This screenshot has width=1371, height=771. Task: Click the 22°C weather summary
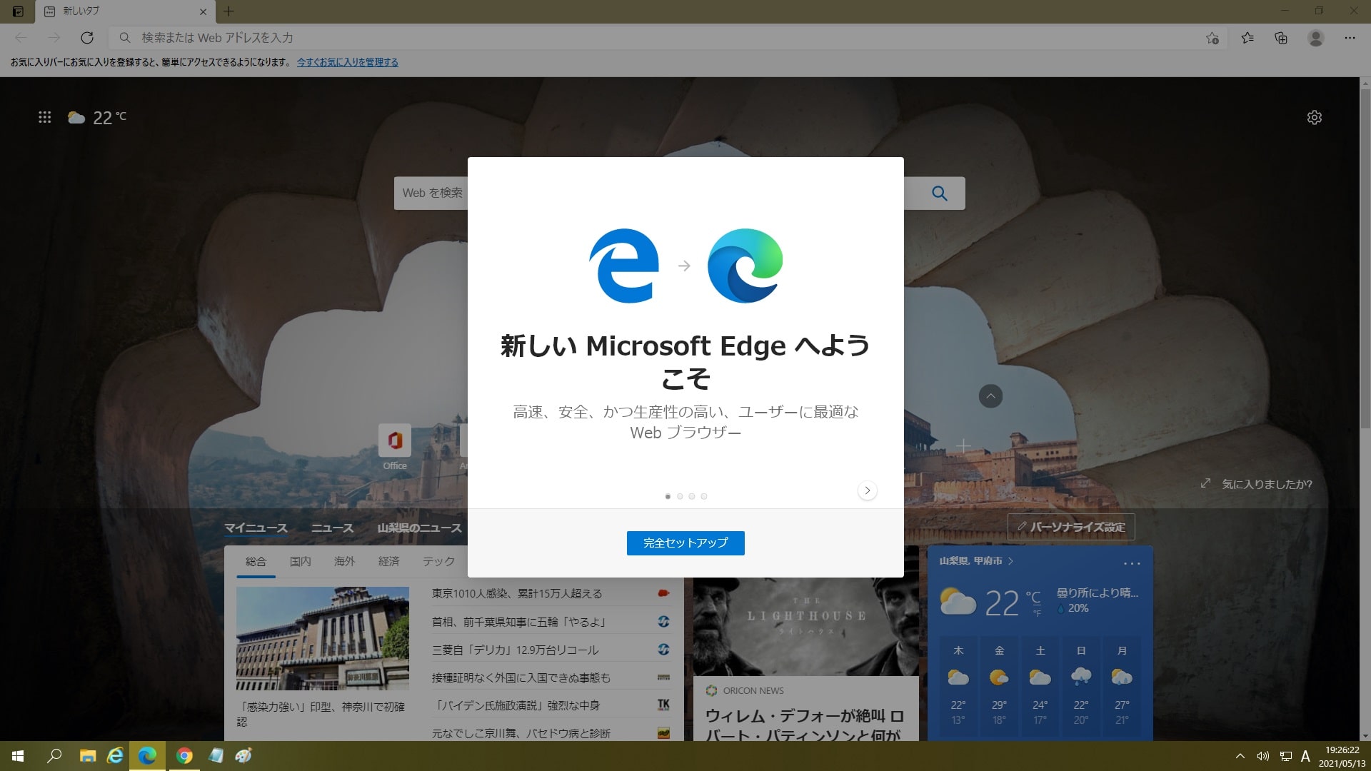(97, 117)
